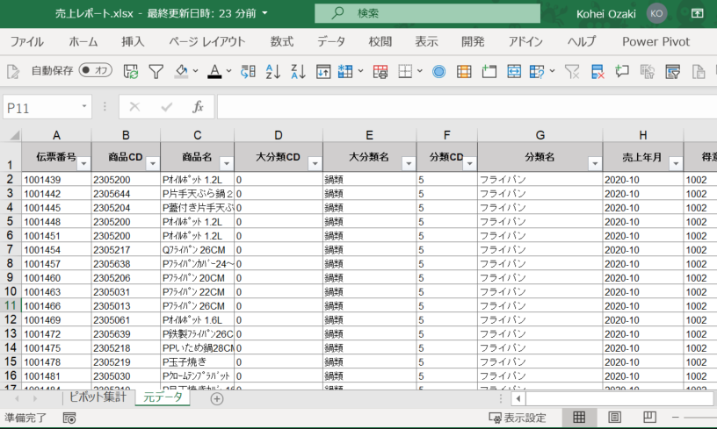Open the 大分類名 filter dropdown
Viewport: 717px width, 429px height.
(409, 163)
